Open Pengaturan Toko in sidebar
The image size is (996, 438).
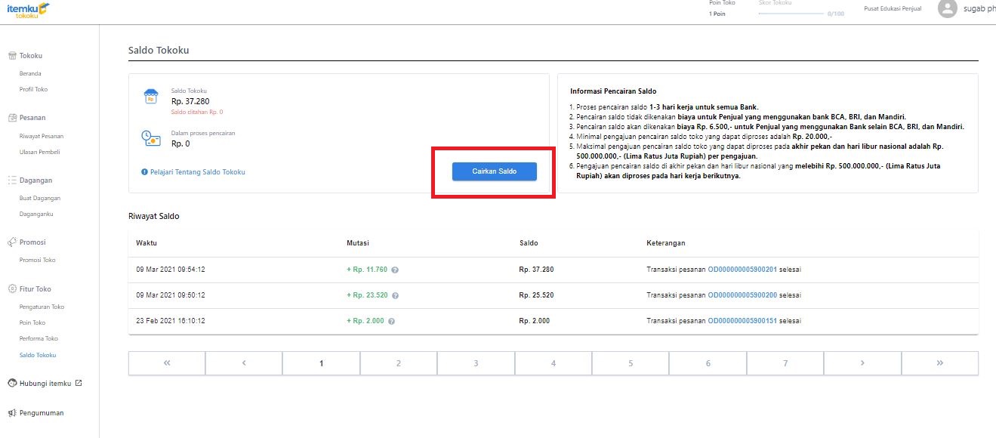click(x=42, y=307)
